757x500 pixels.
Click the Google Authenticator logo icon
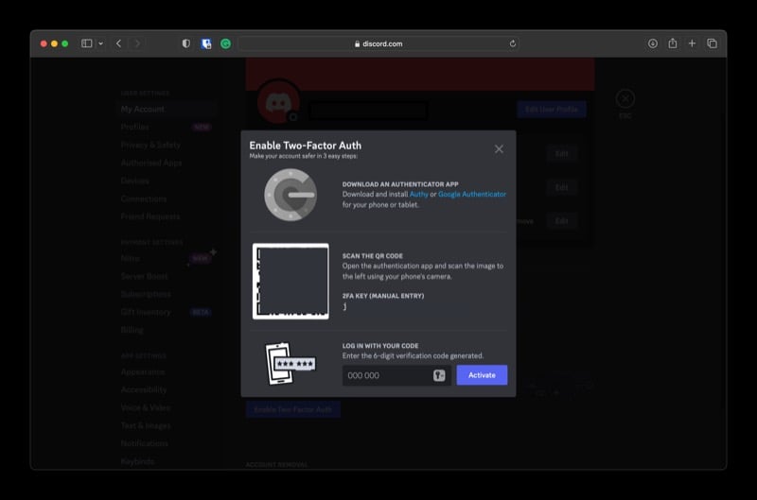(290, 195)
